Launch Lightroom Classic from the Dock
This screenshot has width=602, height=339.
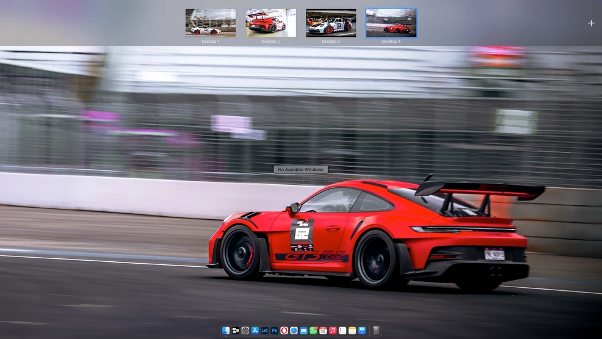(264, 331)
